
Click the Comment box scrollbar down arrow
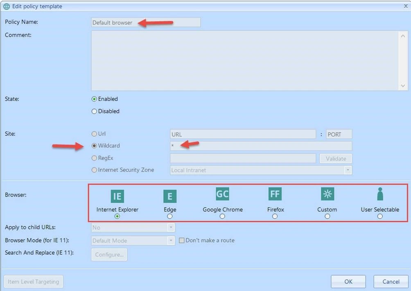(403, 85)
